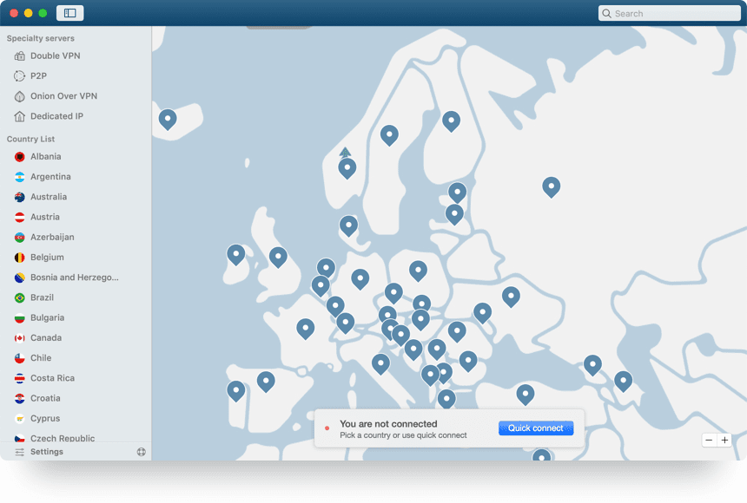The width and height of the screenshot is (747, 503).
Task: Zoom out the map with minus
Action: point(709,441)
